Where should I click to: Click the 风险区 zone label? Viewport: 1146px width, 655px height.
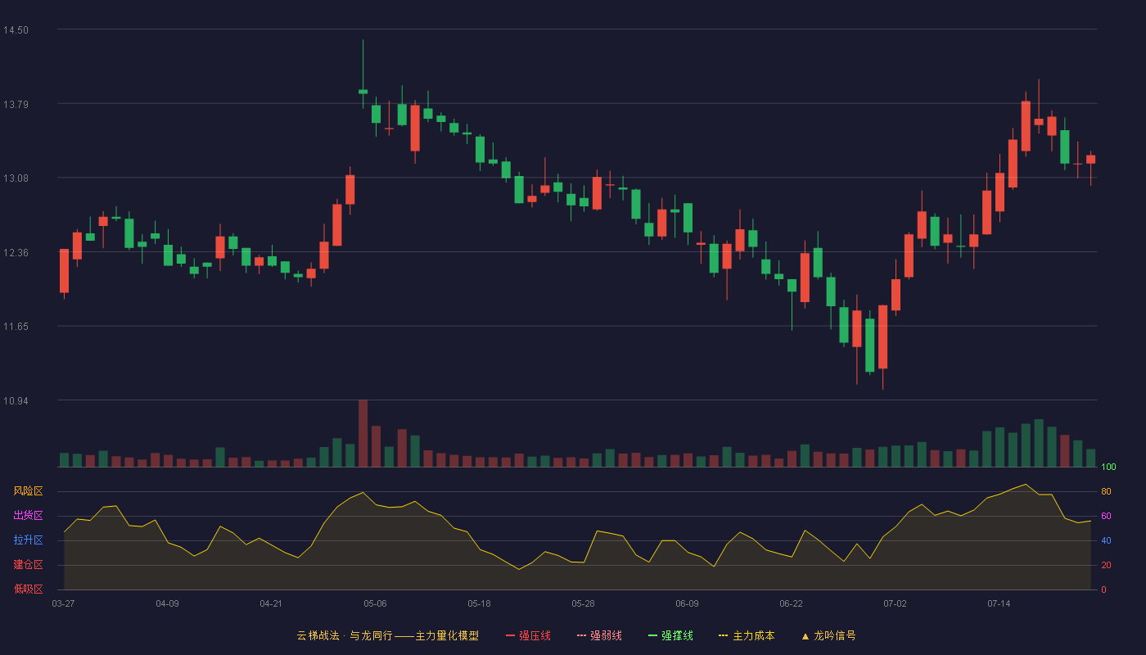[x=28, y=491]
